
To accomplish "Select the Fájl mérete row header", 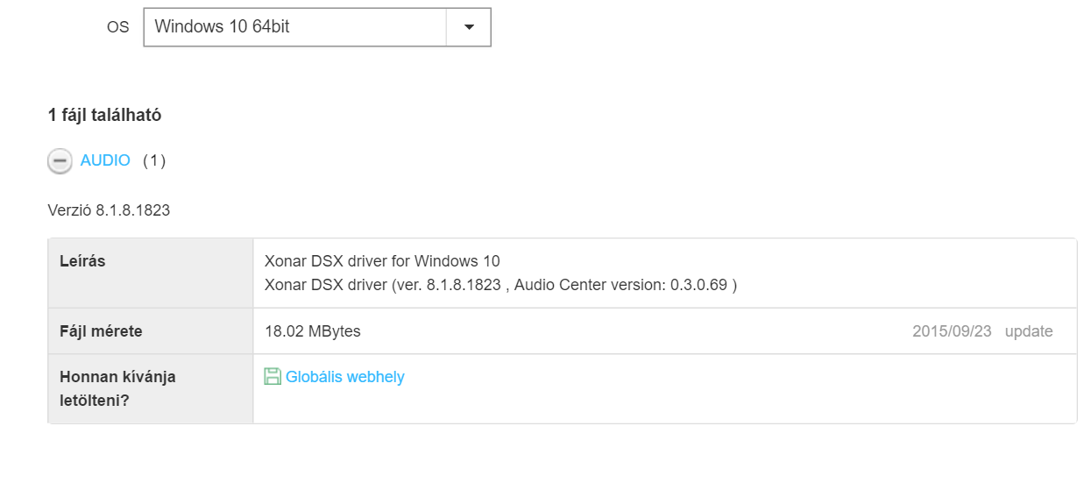I will coord(151,331).
